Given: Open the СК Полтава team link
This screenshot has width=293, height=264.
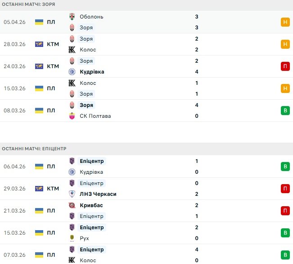Looking at the screenshot, I should pyautogui.click(x=95, y=116).
